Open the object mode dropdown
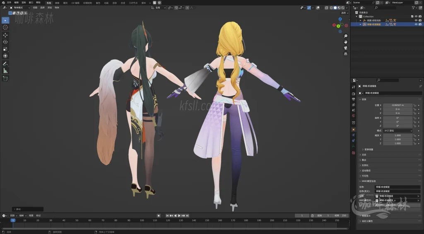This screenshot has height=234, width=424. click(20, 7)
